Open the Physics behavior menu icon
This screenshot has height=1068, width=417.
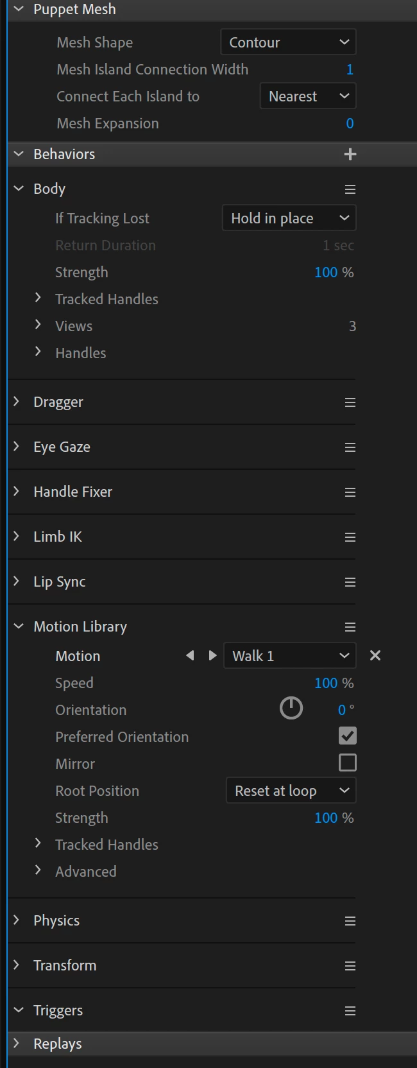(x=350, y=921)
